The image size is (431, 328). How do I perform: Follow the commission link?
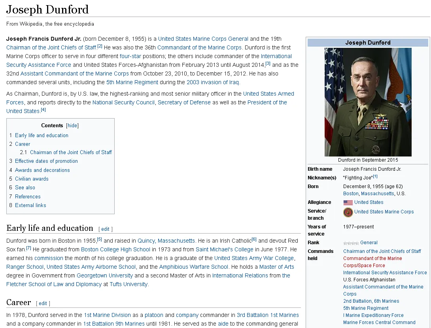pyautogui.click(x=49, y=258)
